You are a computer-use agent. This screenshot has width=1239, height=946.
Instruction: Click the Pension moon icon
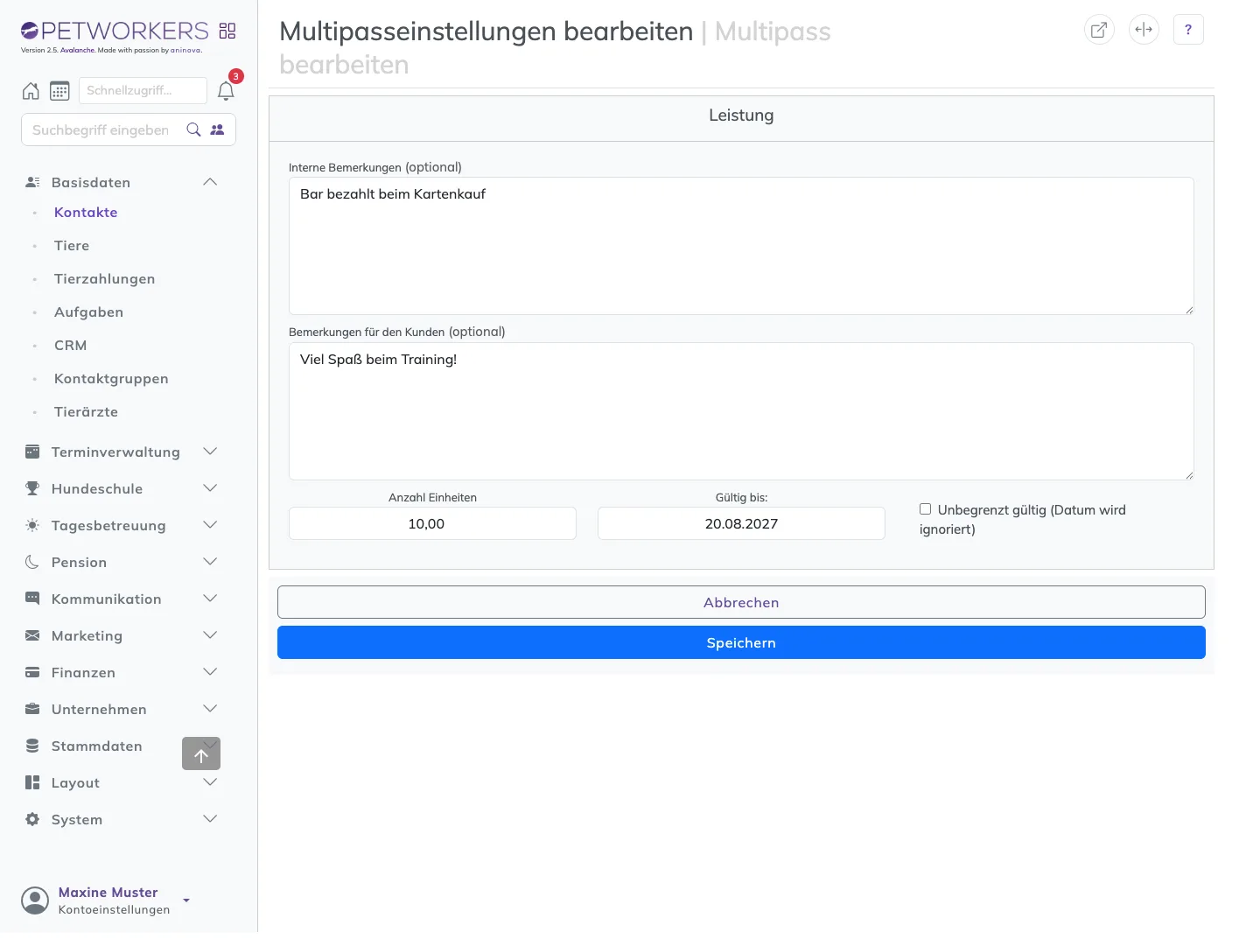click(32, 562)
